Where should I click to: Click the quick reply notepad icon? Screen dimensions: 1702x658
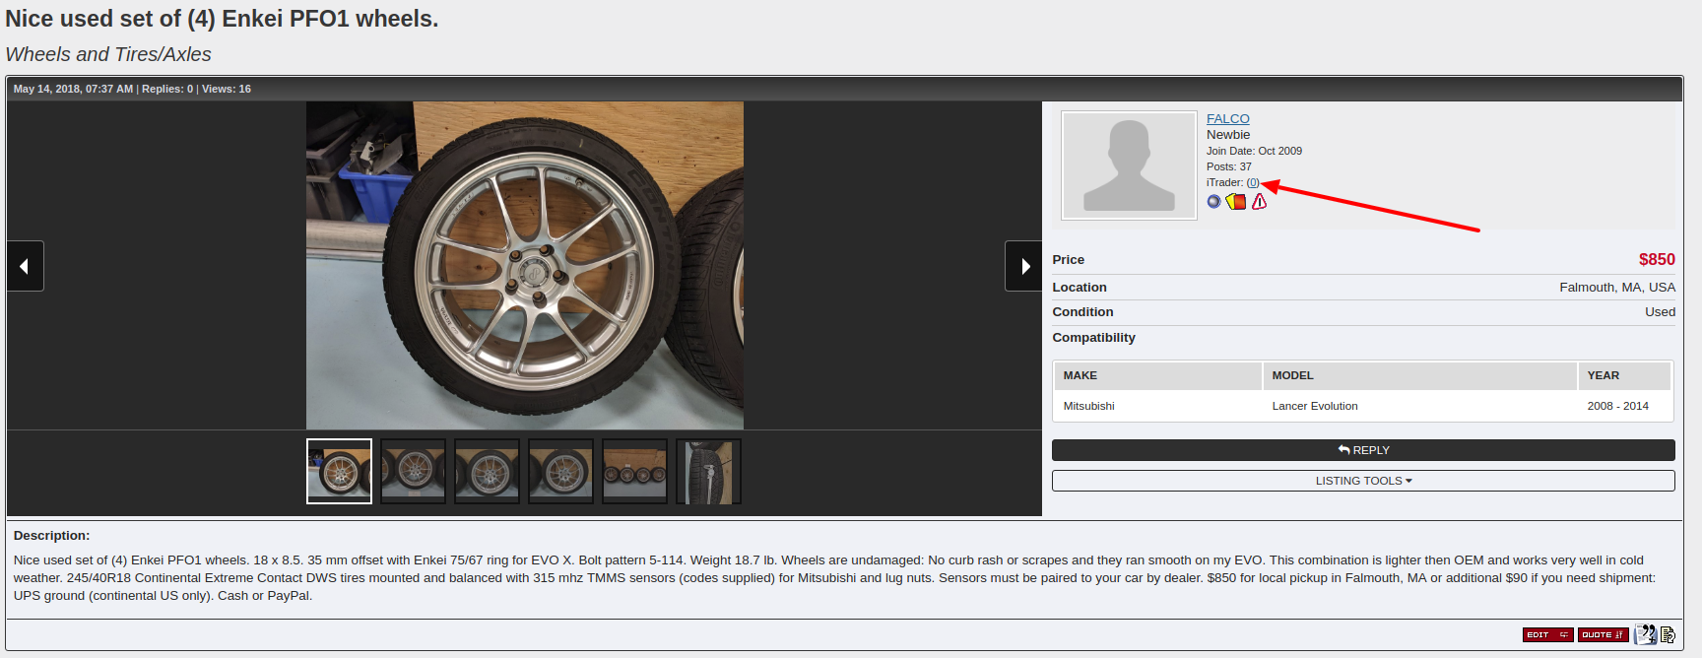click(1668, 634)
